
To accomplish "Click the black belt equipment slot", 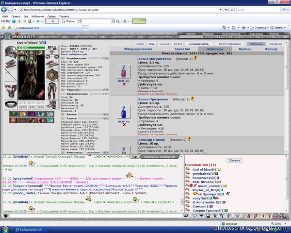I will click(x=11, y=105).
